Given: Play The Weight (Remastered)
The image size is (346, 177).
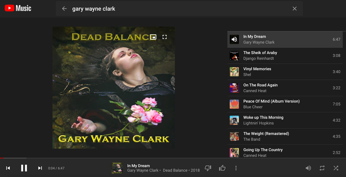Looking at the screenshot, I should pyautogui.click(x=285, y=136).
